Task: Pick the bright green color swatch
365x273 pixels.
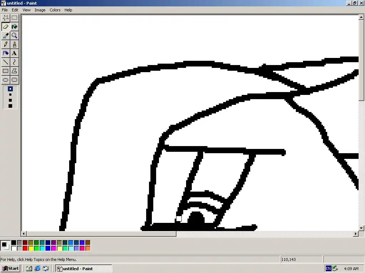Action: tap(37, 248)
